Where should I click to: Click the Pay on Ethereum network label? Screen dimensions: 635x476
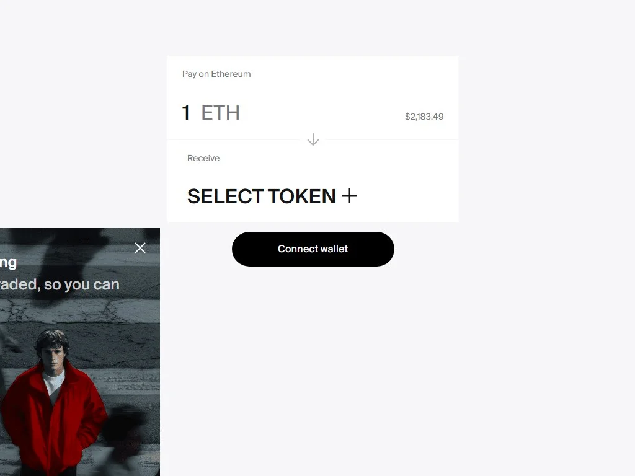(216, 74)
